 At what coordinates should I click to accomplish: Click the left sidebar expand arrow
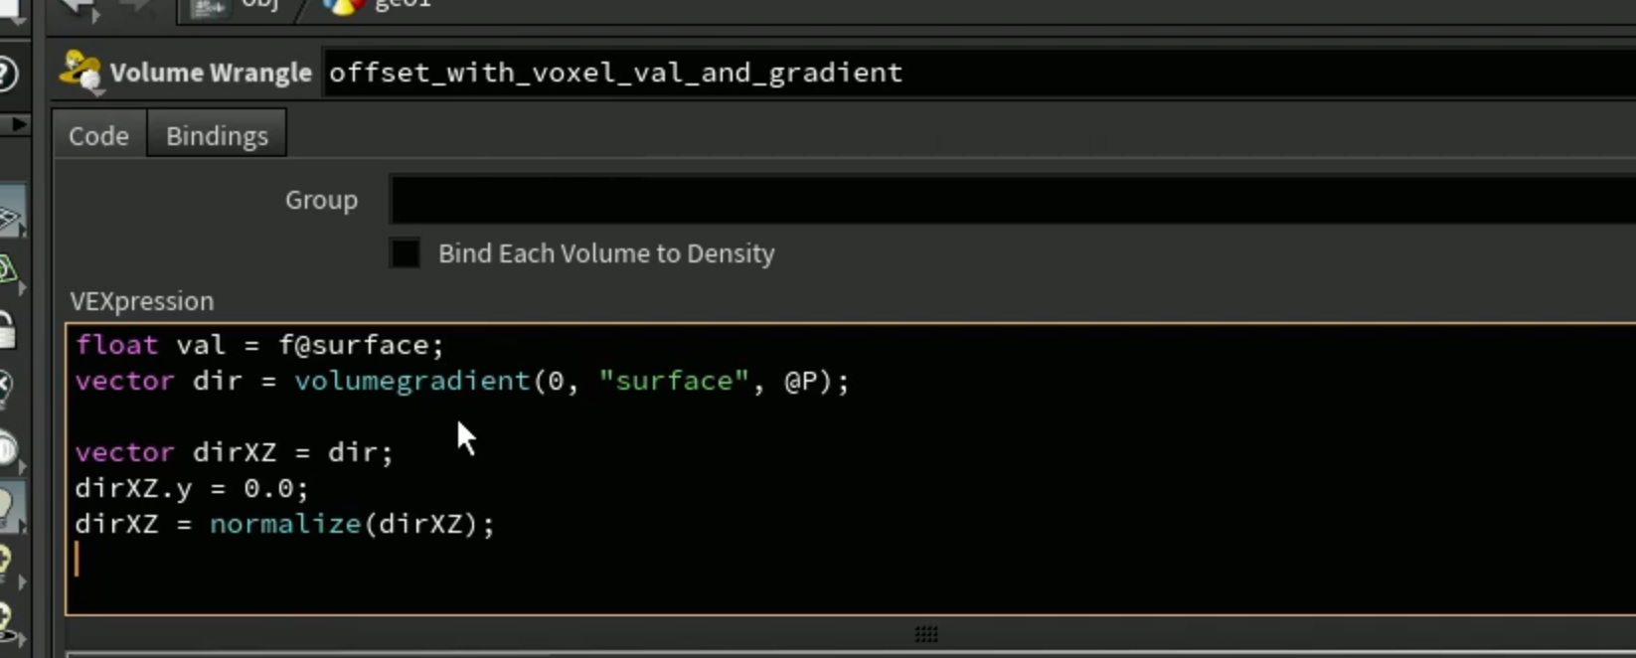[x=18, y=124]
